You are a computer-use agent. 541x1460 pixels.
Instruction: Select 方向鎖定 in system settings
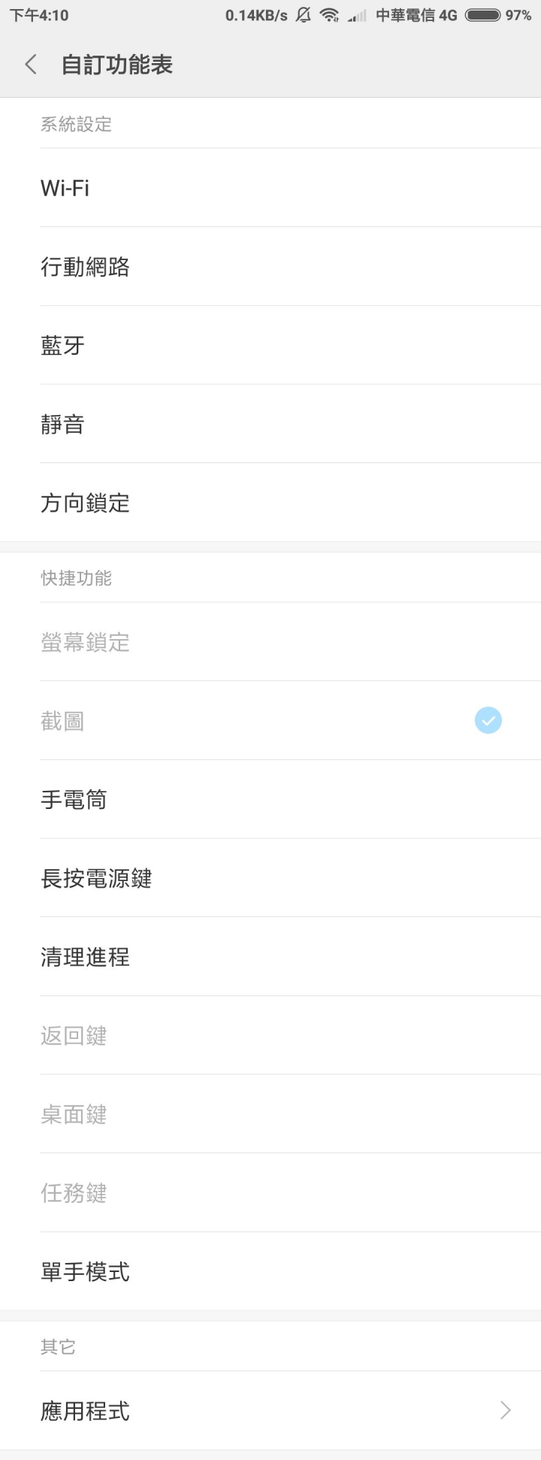pyautogui.click(x=270, y=502)
